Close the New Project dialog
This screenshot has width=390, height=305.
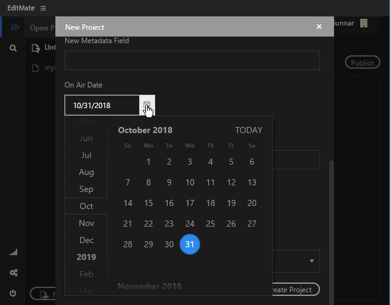[319, 27]
